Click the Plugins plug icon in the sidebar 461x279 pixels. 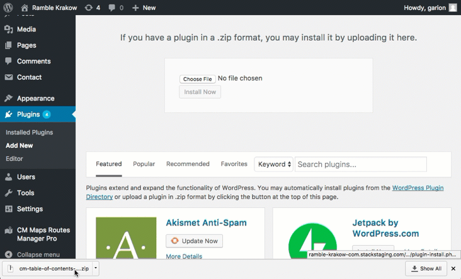click(9, 114)
